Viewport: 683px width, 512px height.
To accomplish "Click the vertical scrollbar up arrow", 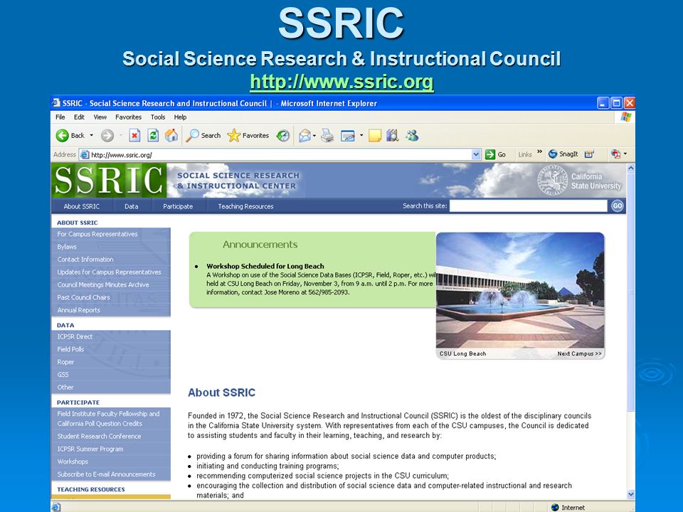I will coord(631,168).
